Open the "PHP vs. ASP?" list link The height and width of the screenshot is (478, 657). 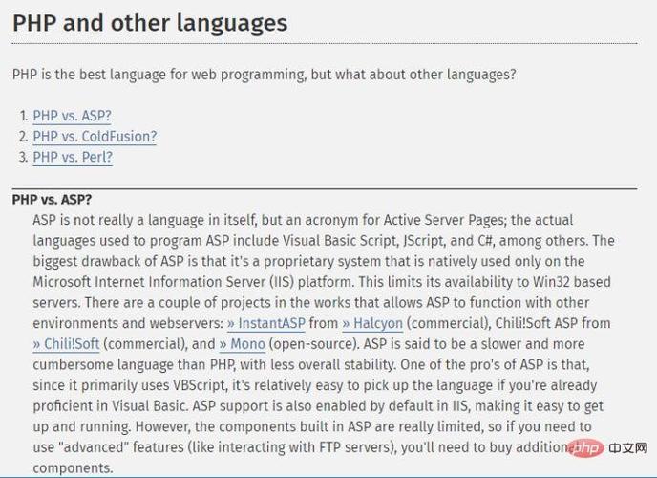point(72,116)
